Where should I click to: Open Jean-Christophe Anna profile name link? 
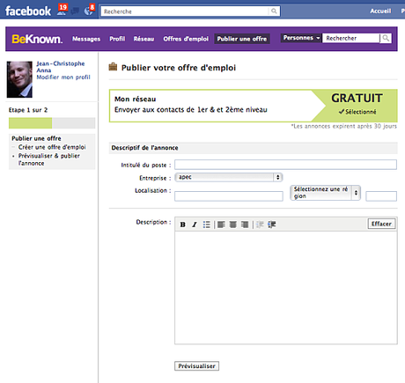click(x=61, y=67)
